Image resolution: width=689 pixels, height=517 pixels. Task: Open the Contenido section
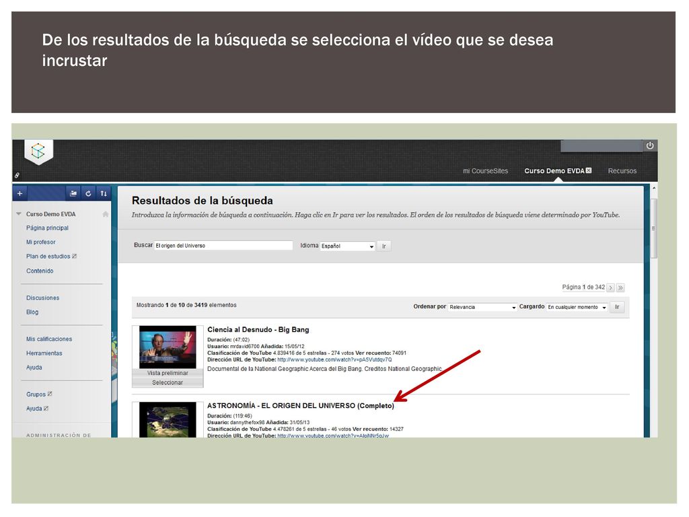click(40, 271)
